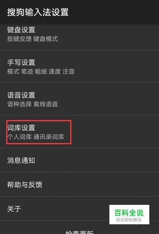Tap the 通讯录词库 text in dictionary row
159x234 pixels.
tap(49, 137)
